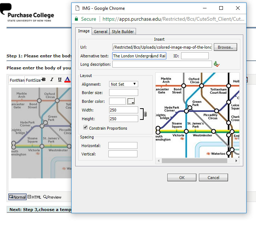The image size is (256, 231).
Task: Switch to the Style Builder tab
Action: [123, 32]
